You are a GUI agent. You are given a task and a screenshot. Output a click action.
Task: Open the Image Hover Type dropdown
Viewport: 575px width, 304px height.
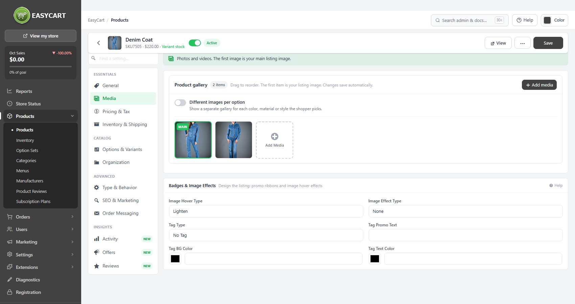click(x=266, y=211)
